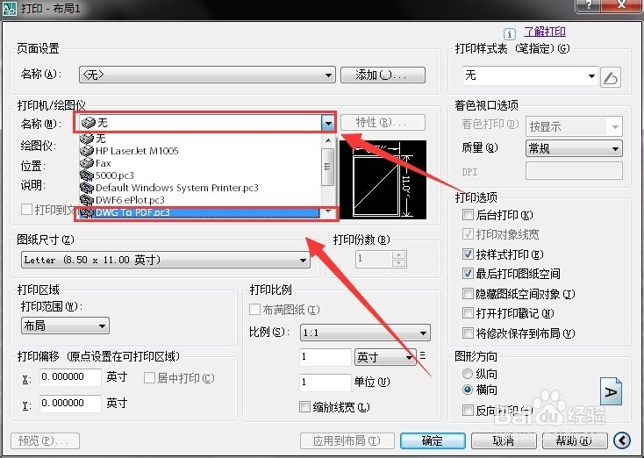Click the scale 英寸 value field
The height and width of the screenshot is (458, 644).
pos(326,357)
